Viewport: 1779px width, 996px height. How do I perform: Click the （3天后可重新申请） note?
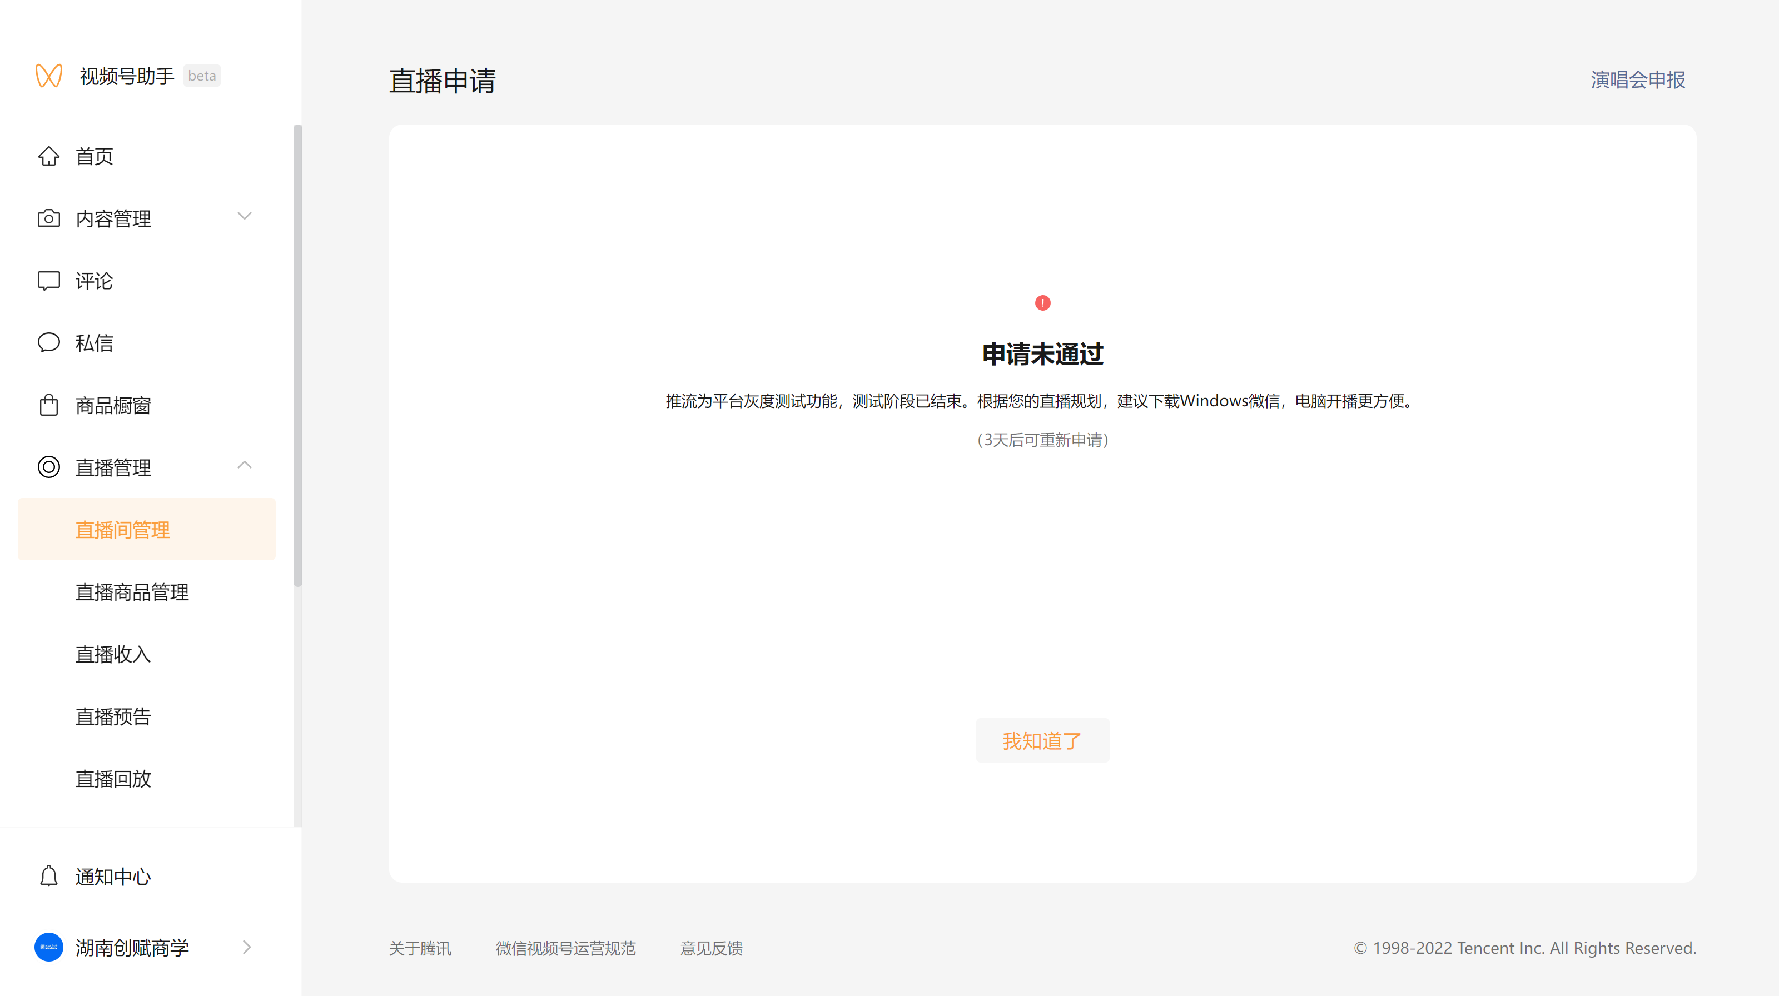point(1043,440)
